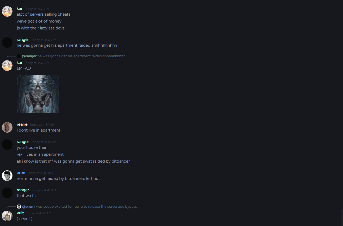Screen dimensions: 343x226
Task: Open realre's cat avatar
Action: tap(7, 127)
